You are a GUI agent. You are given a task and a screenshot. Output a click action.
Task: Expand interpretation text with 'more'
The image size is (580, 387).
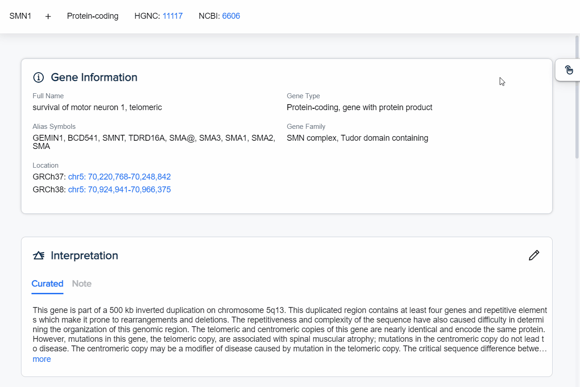(42, 359)
